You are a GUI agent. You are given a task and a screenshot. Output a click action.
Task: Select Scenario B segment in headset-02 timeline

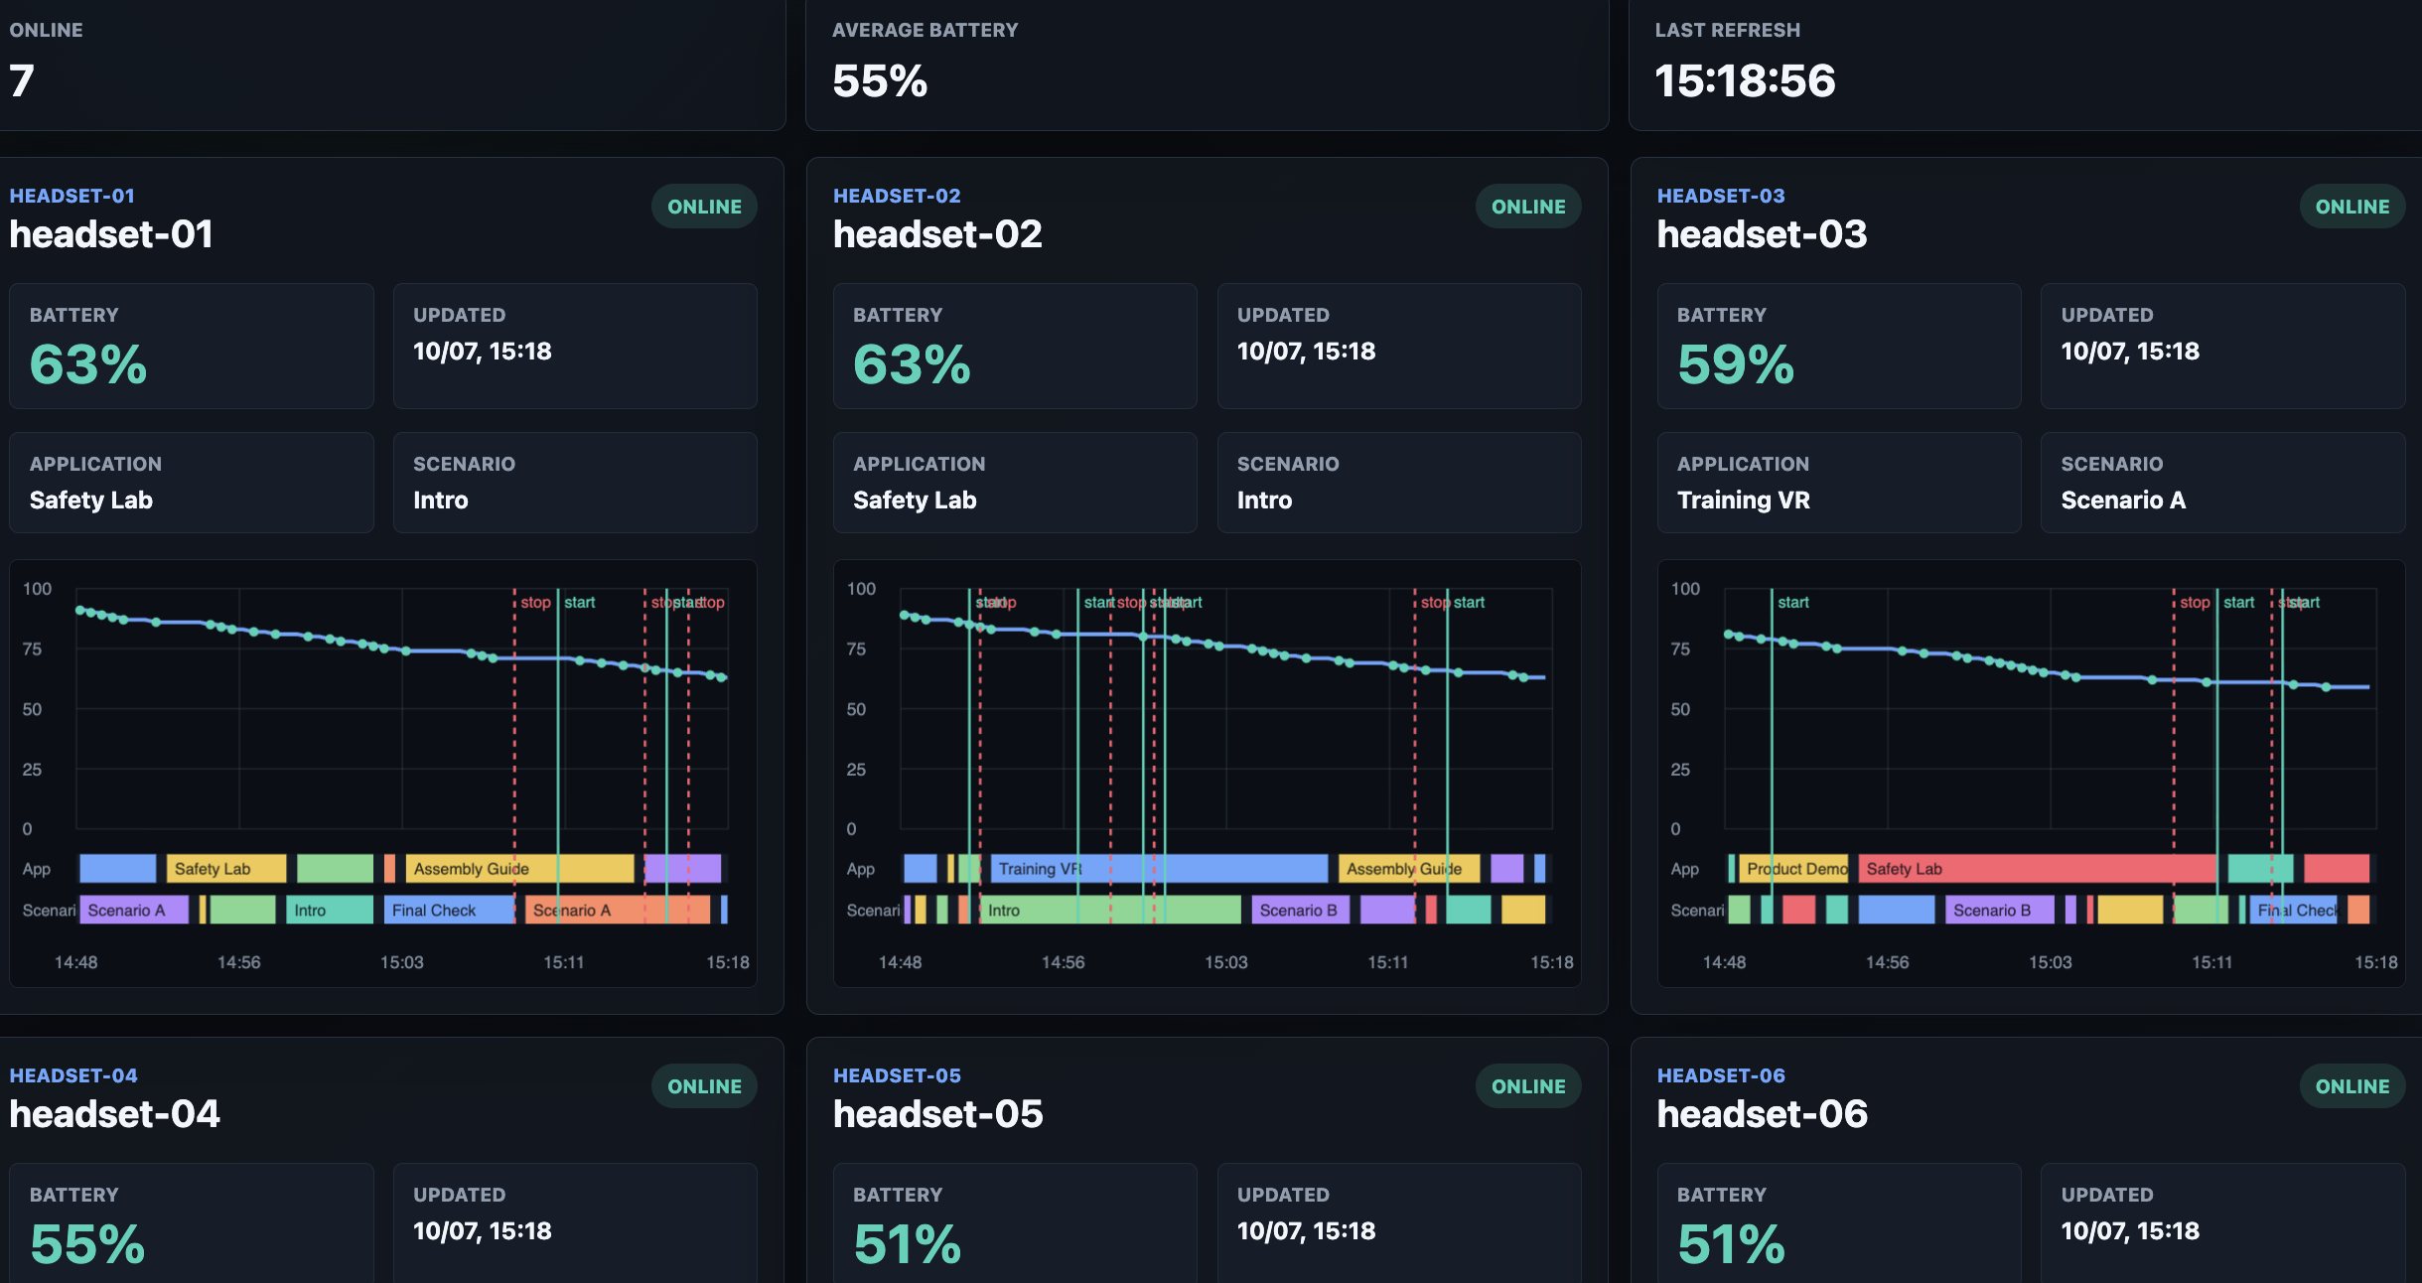tap(1300, 910)
